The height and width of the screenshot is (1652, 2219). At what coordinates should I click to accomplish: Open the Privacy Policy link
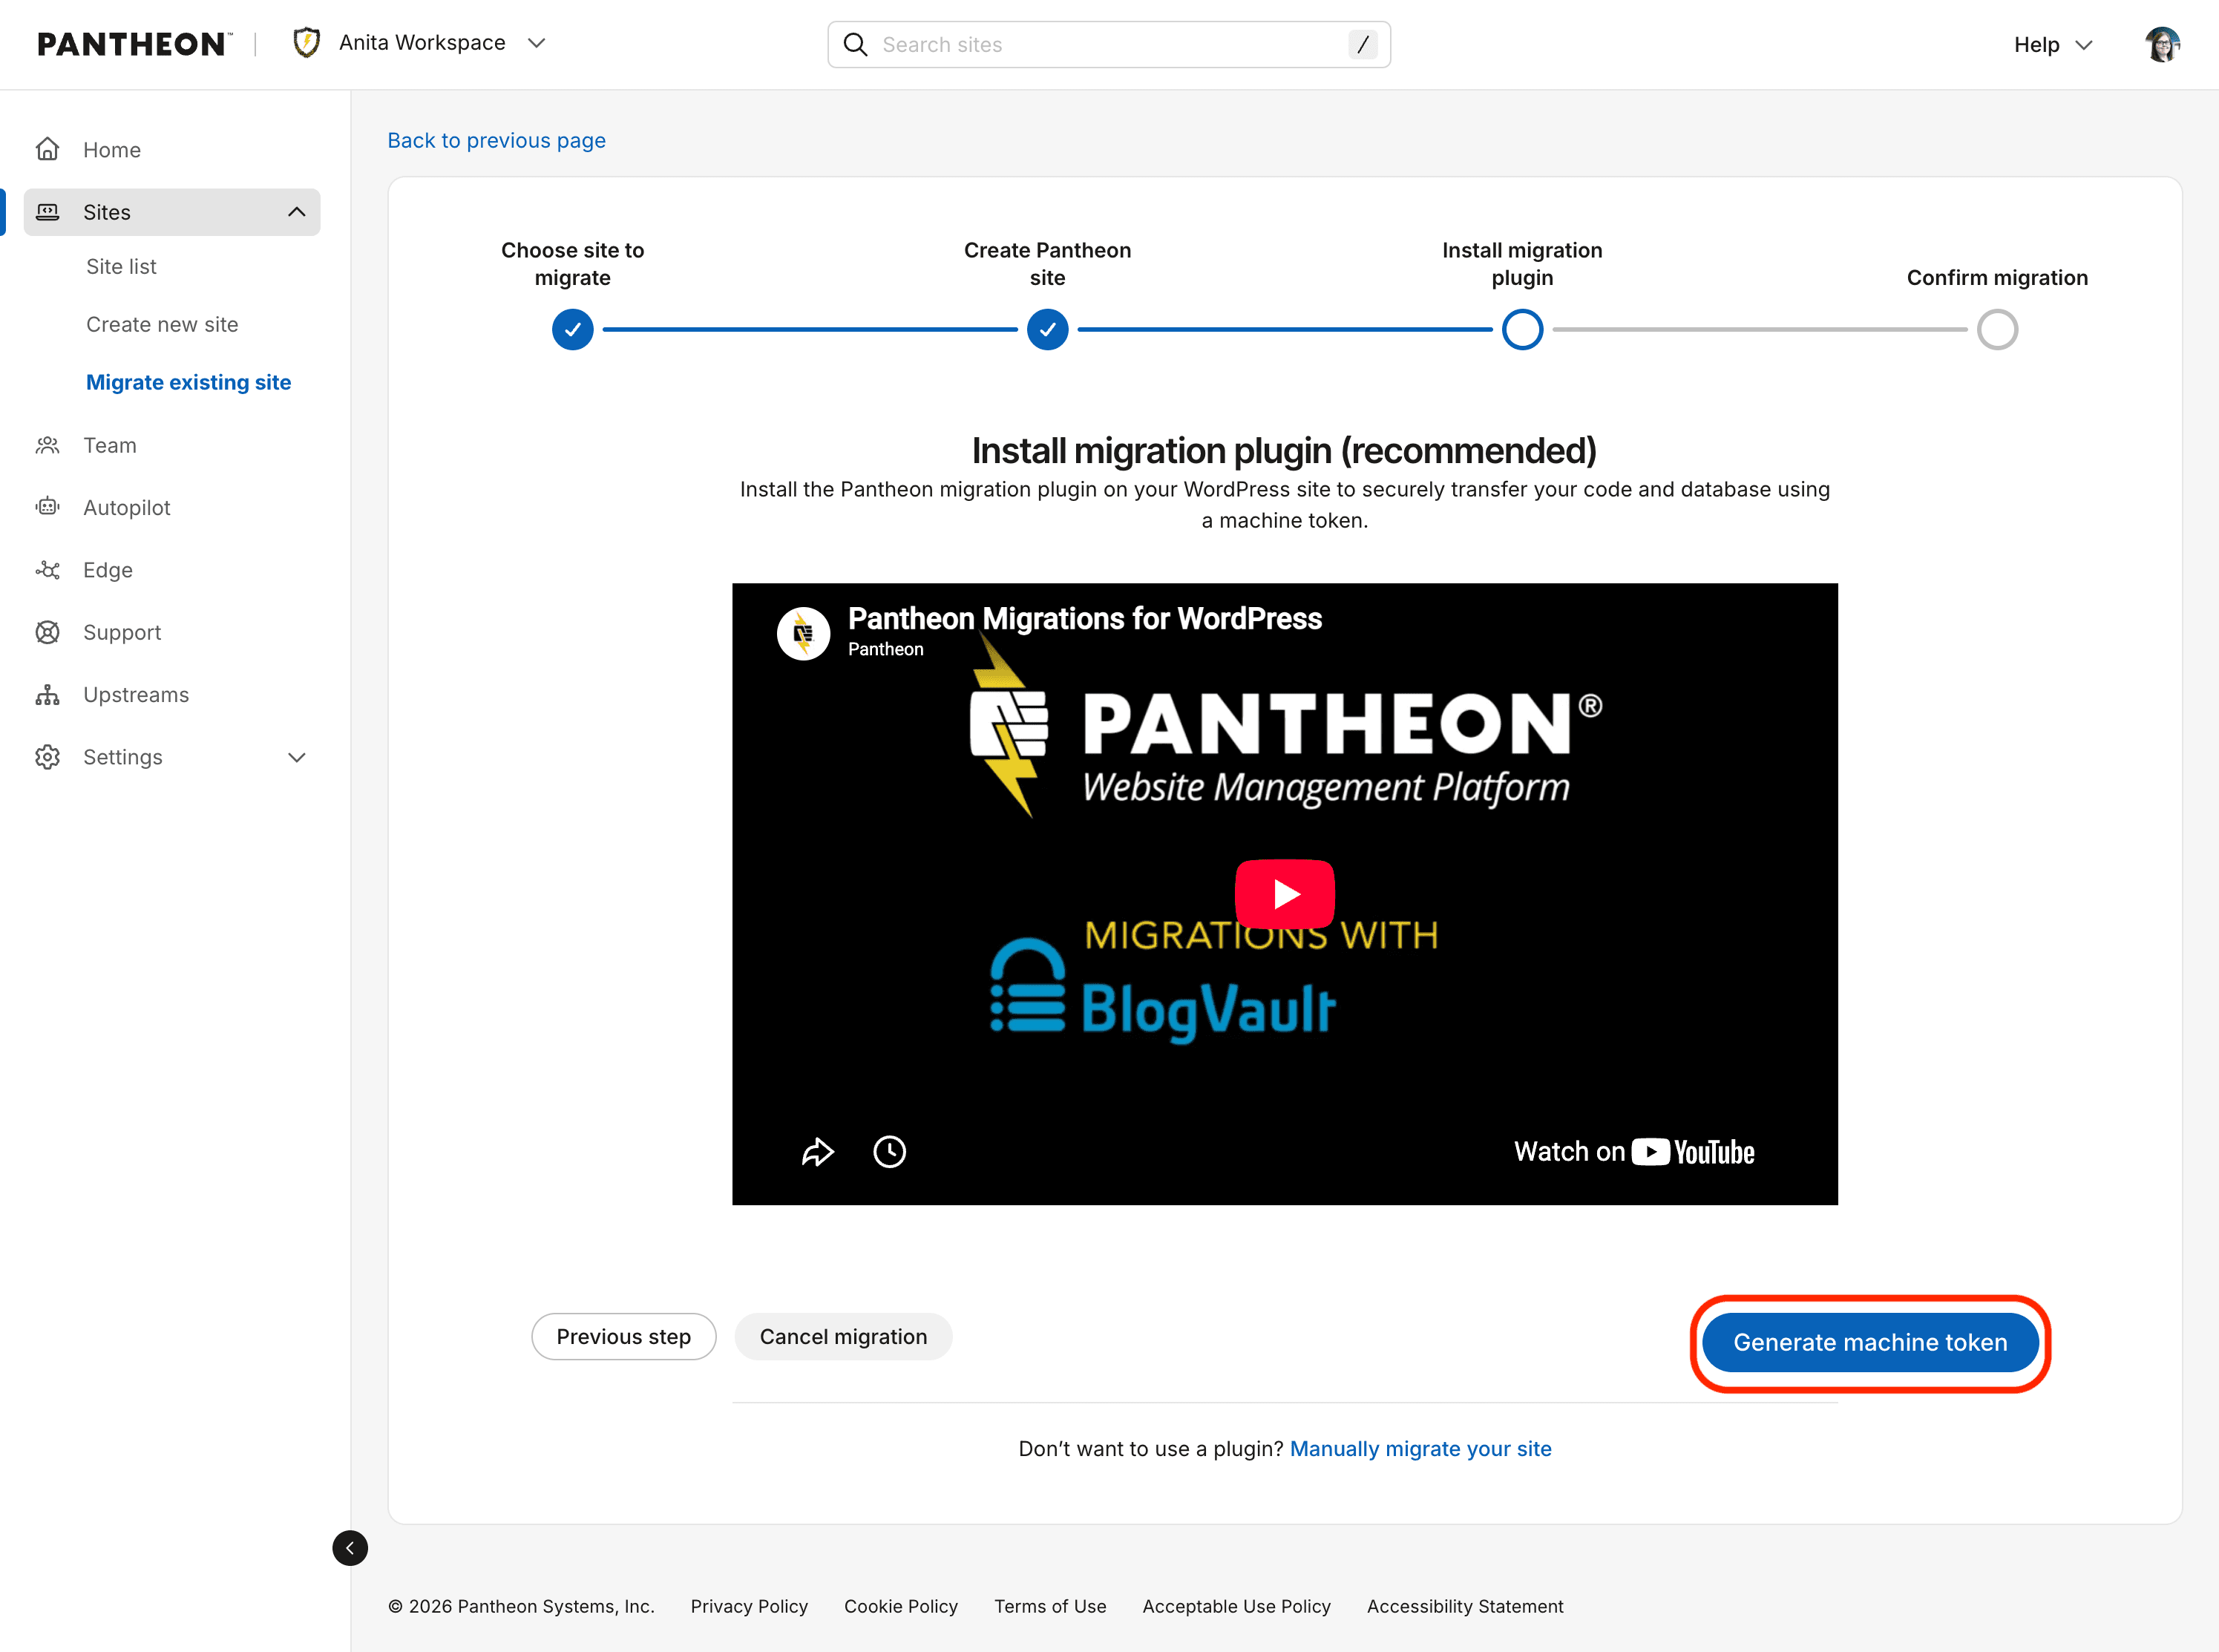(x=749, y=1607)
